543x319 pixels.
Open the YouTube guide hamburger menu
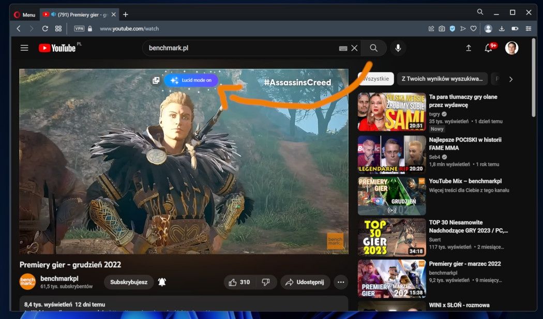[24, 48]
